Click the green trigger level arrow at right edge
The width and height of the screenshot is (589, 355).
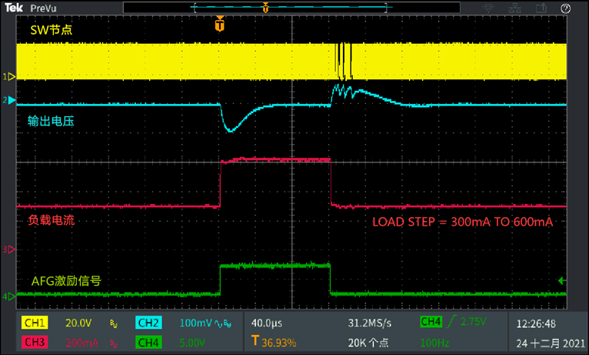[563, 280]
